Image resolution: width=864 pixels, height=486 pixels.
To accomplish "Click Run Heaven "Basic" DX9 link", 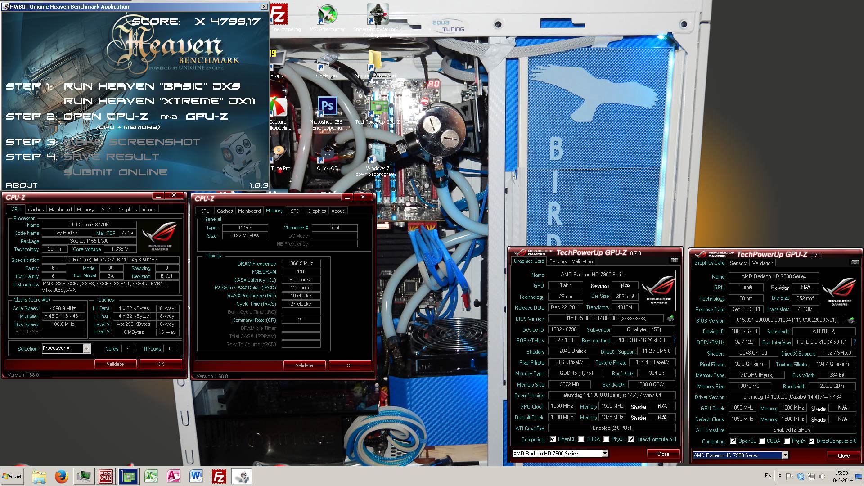I will click(152, 86).
